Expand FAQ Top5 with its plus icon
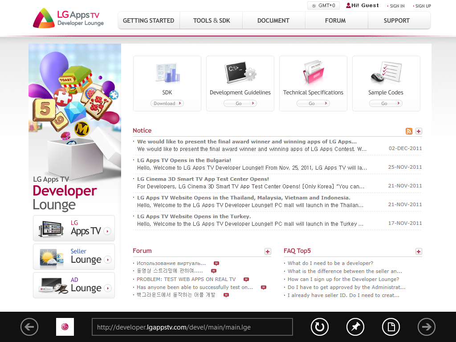The height and width of the screenshot is (342, 456). coord(419,252)
